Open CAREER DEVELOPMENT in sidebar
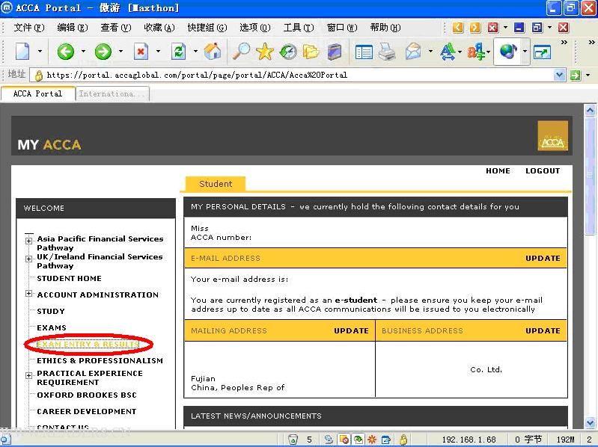 pos(87,411)
